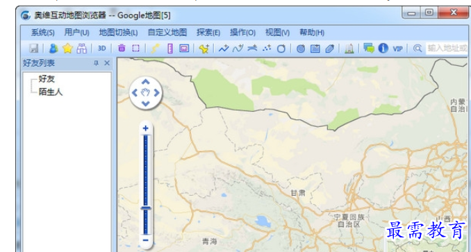The image size is (471, 252).
Task: Close the 好友列表 panel
Action: coord(107,63)
